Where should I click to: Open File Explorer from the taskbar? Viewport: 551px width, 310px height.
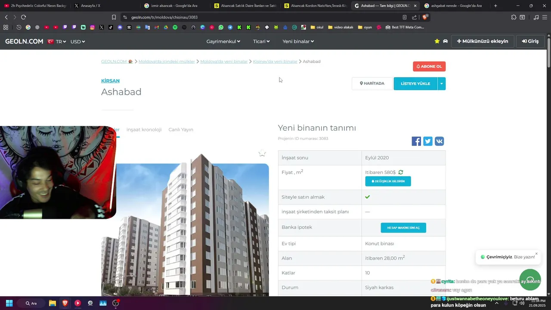pos(53,303)
